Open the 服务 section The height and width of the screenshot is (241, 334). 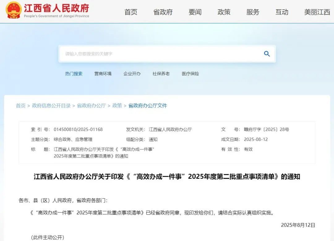pyautogui.click(x=253, y=12)
